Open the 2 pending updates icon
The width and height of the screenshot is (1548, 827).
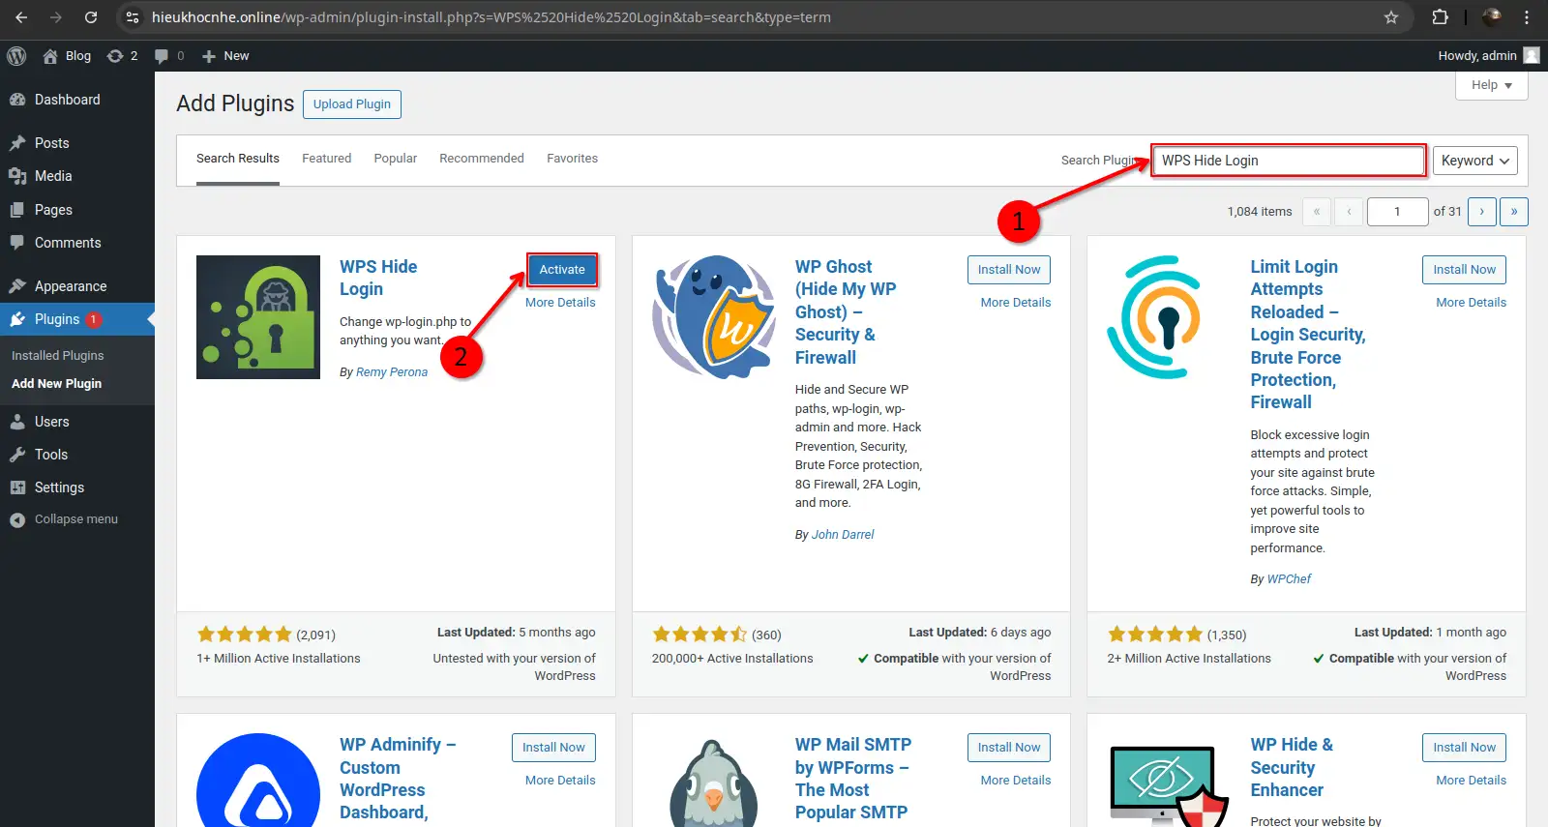click(x=122, y=56)
